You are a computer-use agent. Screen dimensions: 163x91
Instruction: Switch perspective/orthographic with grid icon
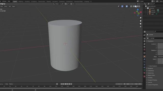[x=140, y=27]
